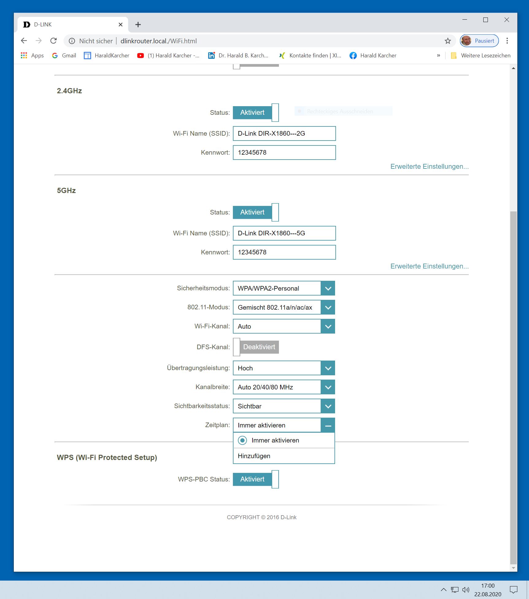This screenshot has width=529, height=599.
Task: Open the volume icon in the system tray
Action: coord(466,589)
